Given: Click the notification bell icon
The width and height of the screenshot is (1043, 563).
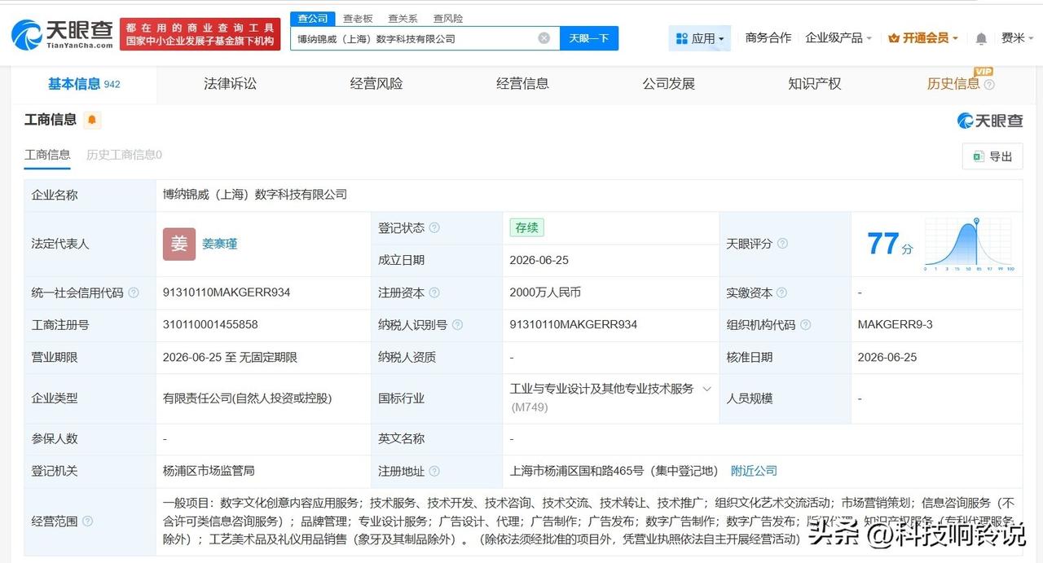Looking at the screenshot, I should [x=981, y=38].
